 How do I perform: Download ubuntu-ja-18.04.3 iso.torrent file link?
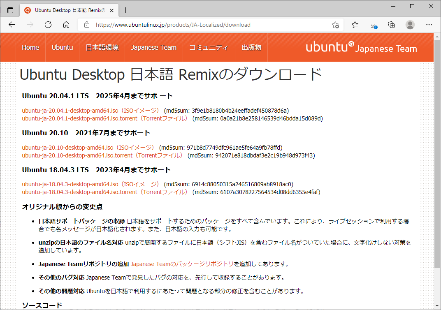105,192
